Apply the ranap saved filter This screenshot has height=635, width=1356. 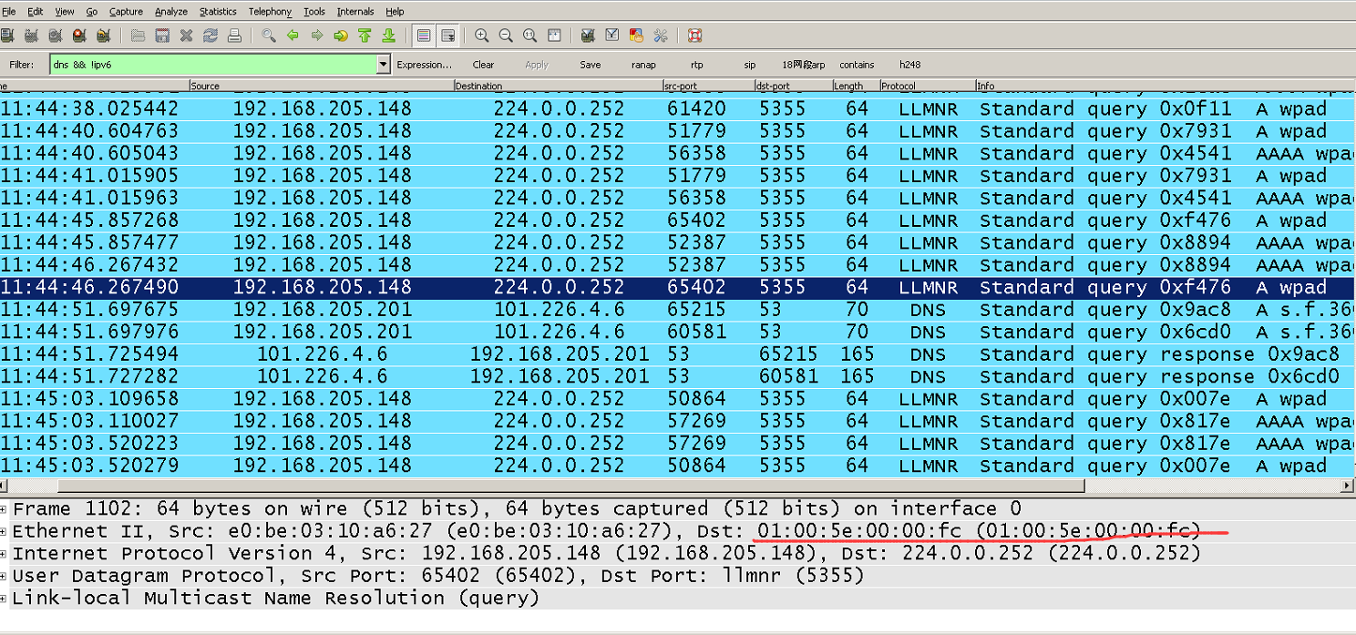point(643,65)
